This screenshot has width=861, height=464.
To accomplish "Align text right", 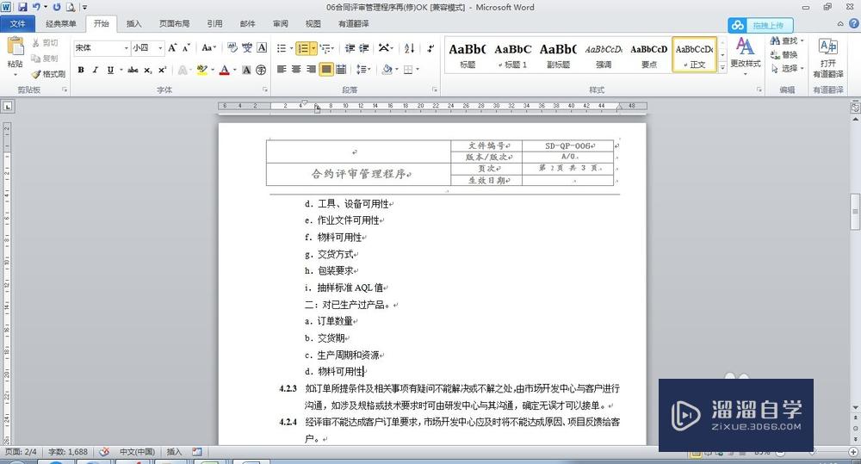I will tap(312, 70).
